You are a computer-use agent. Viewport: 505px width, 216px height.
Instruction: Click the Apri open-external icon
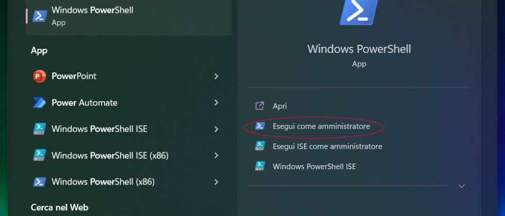260,106
